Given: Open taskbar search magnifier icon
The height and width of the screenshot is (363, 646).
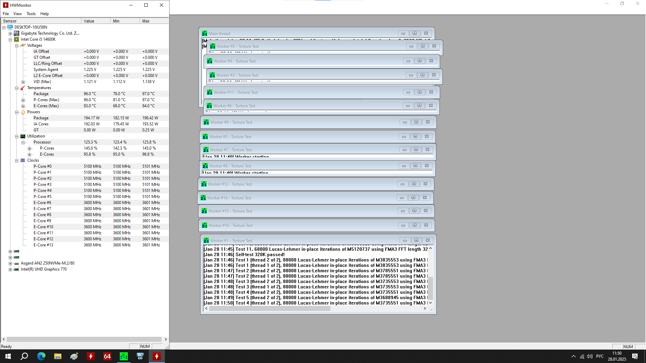Looking at the screenshot, I should pyautogui.click(x=24, y=356).
